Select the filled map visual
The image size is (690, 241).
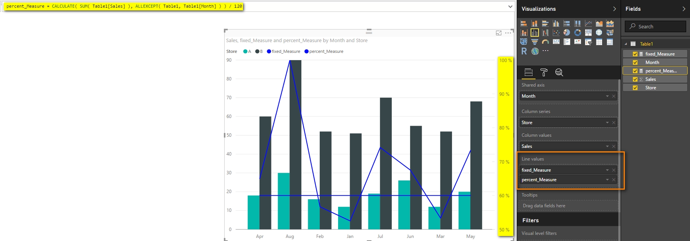[x=609, y=33]
